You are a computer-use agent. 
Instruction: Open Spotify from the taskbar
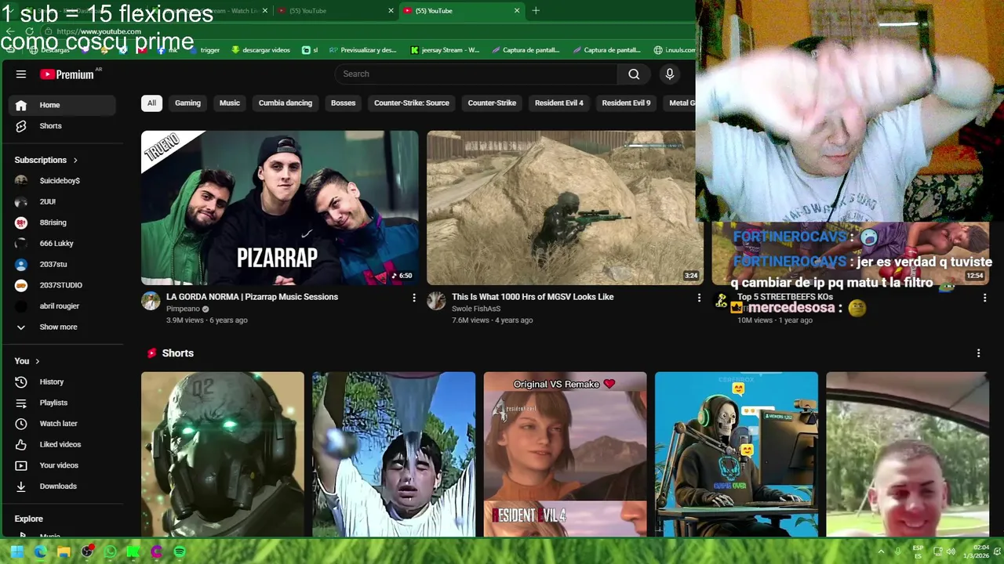180,551
